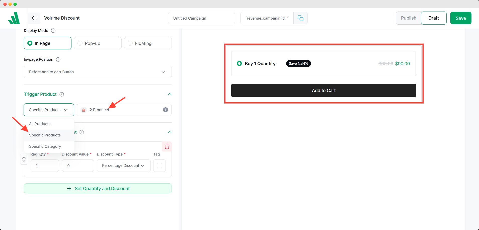This screenshot has height=230, width=479.
Task: Open Display Mode info tooltip icon
Action: (x=53, y=31)
